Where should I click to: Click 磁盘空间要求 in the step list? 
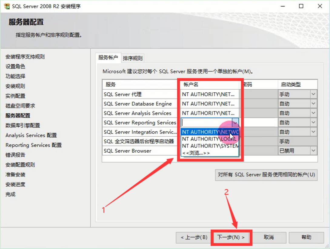(x=20, y=106)
